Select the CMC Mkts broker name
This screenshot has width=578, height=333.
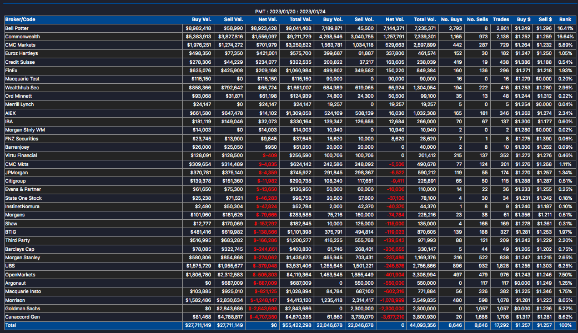(x=17, y=164)
